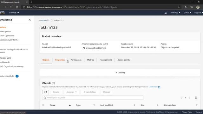Go to next page of objects

190,98
